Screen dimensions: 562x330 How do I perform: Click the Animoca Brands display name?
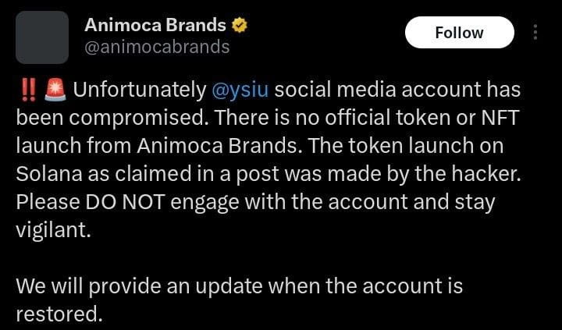point(155,25)
